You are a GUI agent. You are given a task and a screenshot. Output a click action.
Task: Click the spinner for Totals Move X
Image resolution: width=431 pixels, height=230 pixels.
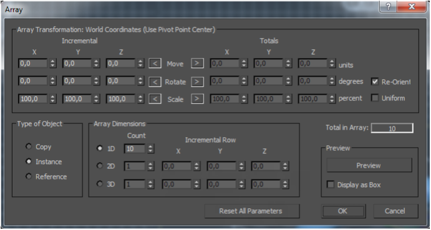244,64
